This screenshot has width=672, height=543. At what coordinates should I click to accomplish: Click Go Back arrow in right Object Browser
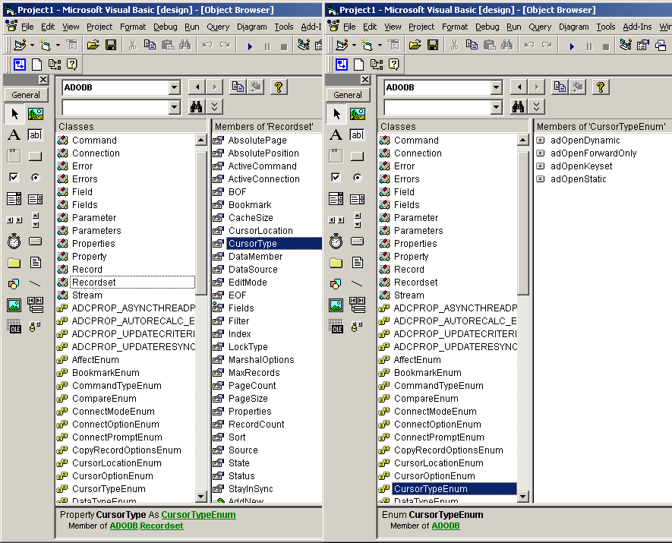519,87
